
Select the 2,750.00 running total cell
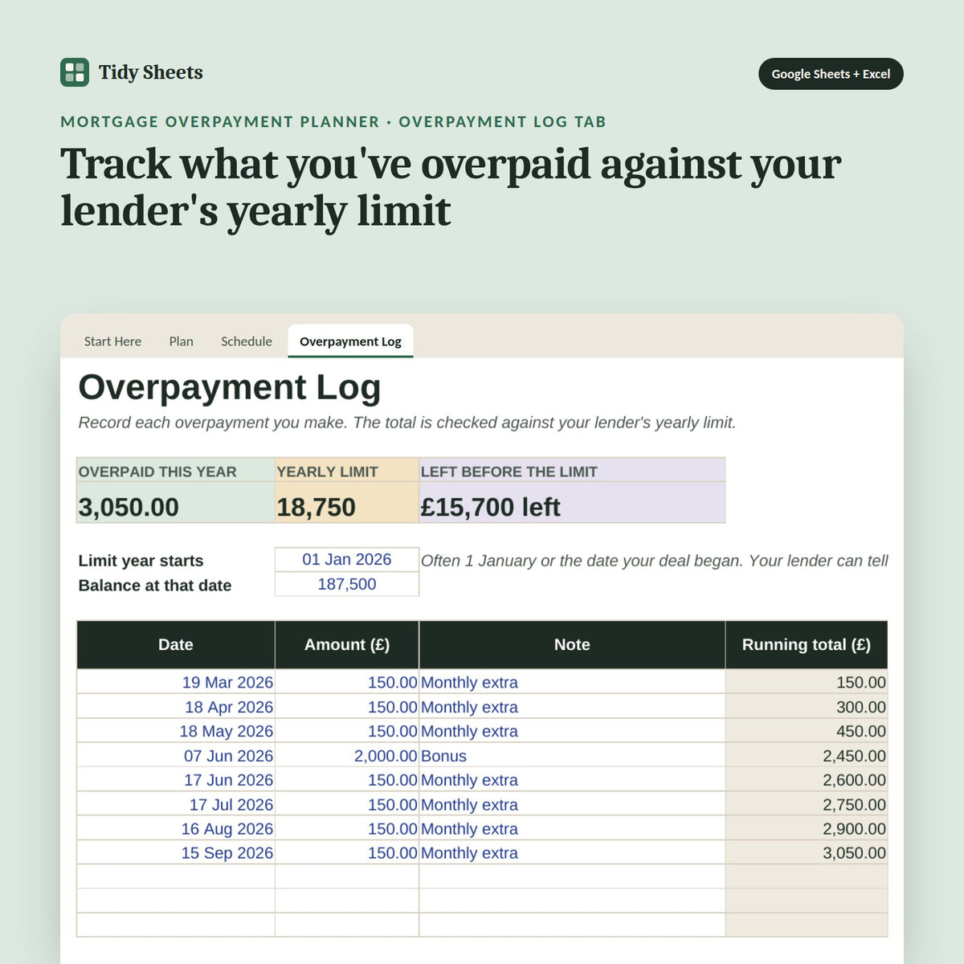coord(807,804)
